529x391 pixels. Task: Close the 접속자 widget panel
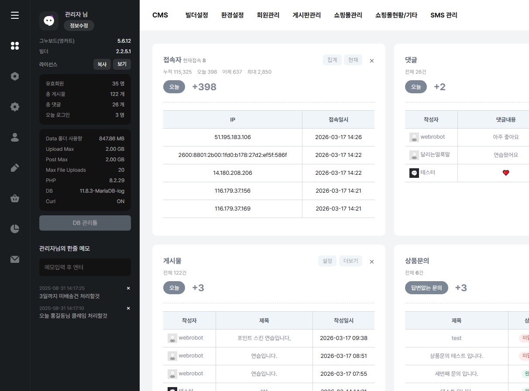(372, 61)
